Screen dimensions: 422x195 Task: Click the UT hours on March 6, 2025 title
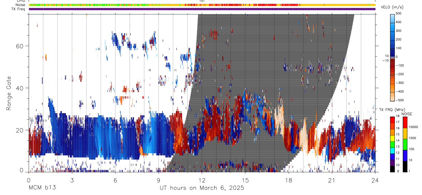coord(202,188)
